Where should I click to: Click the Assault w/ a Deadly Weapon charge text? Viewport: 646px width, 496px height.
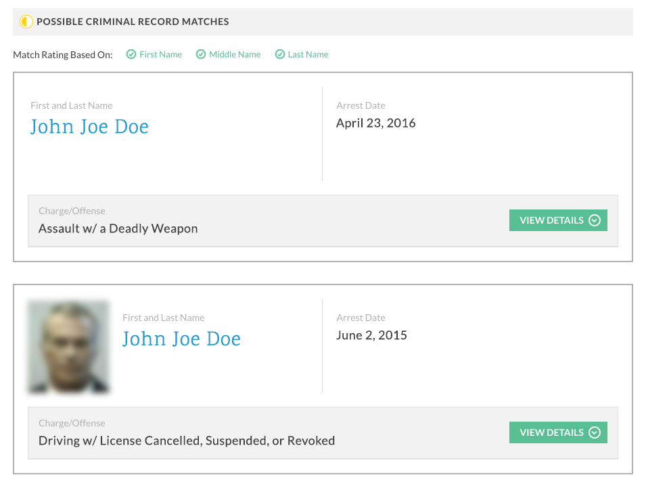pyautogui.click(x=118, y=228)
